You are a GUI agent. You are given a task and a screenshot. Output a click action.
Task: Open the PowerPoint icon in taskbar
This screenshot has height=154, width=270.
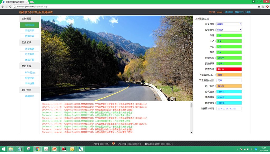(55, 149)
